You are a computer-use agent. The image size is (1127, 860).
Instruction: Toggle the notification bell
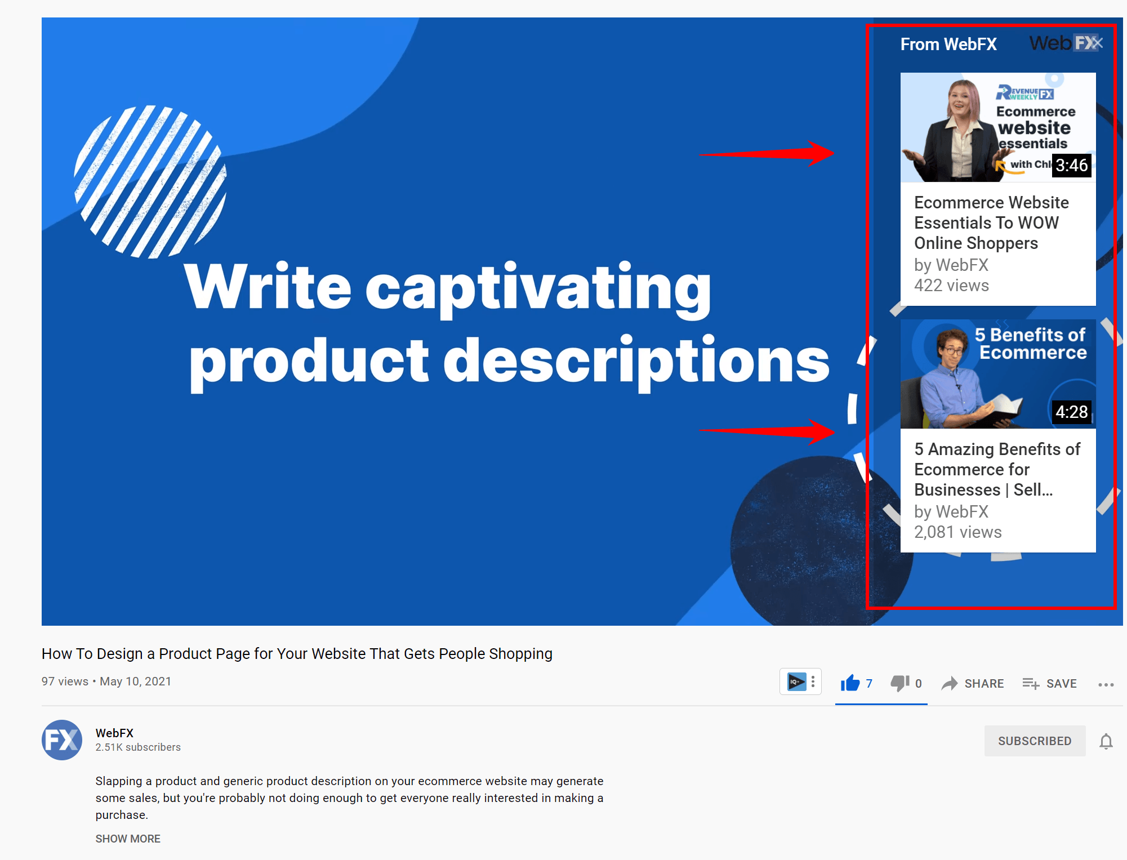click(1106, 741)
